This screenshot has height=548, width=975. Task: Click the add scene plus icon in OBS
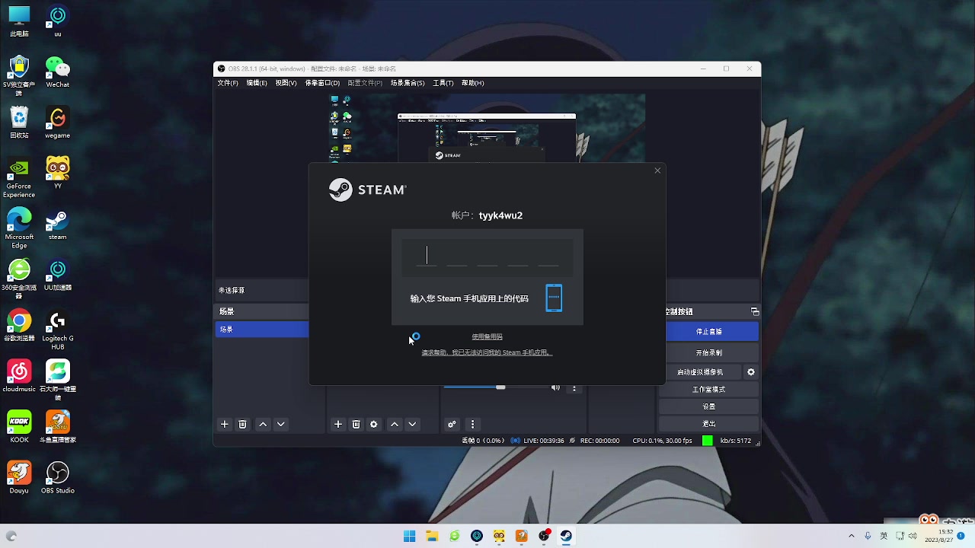[225, 424]
